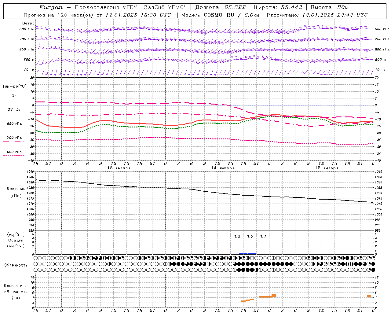Click the Долгота: 65.322 value
The height and width of the screenshot is (313, 391).
[x=220, y=7]
